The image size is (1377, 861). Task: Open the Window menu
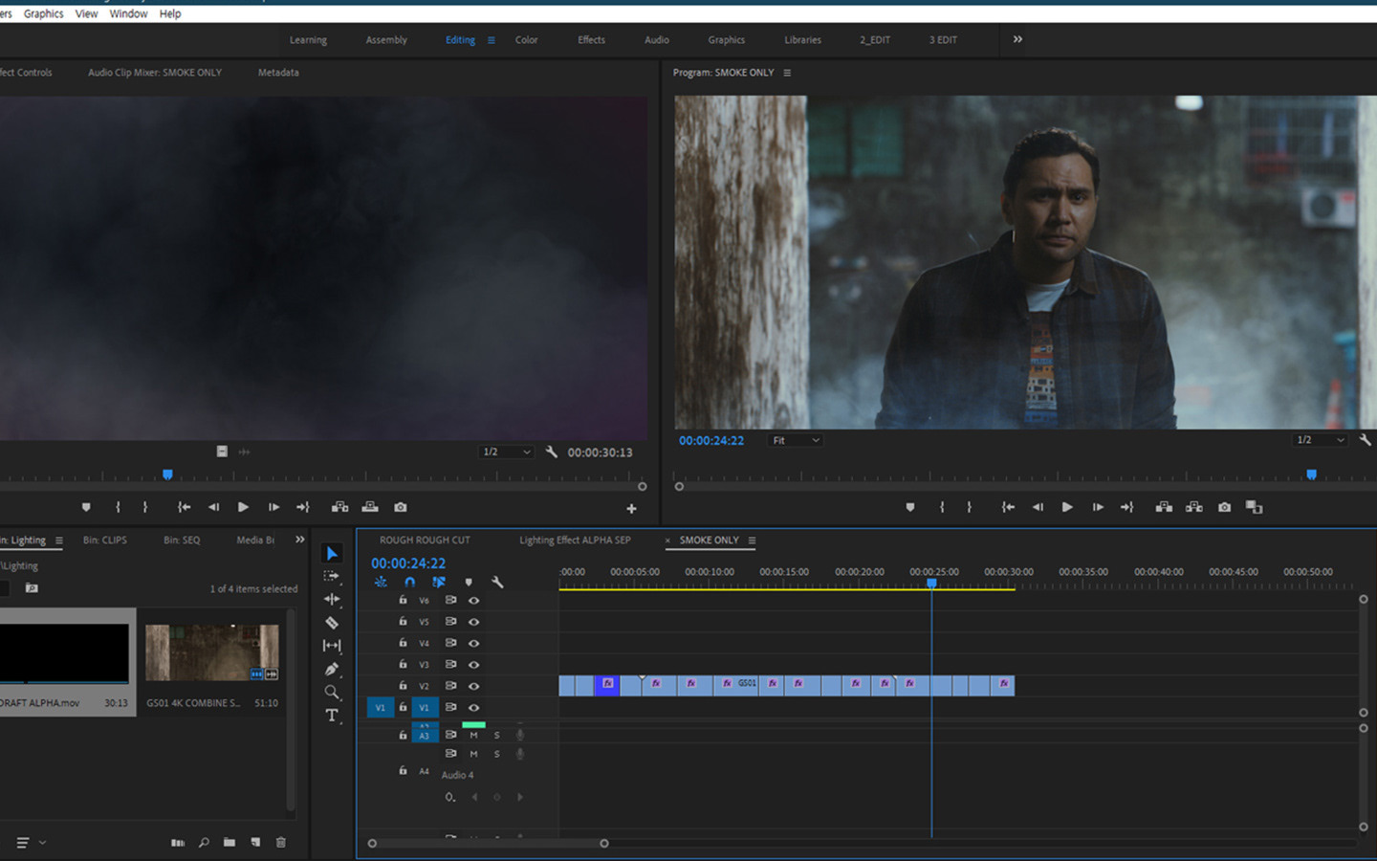128,13
